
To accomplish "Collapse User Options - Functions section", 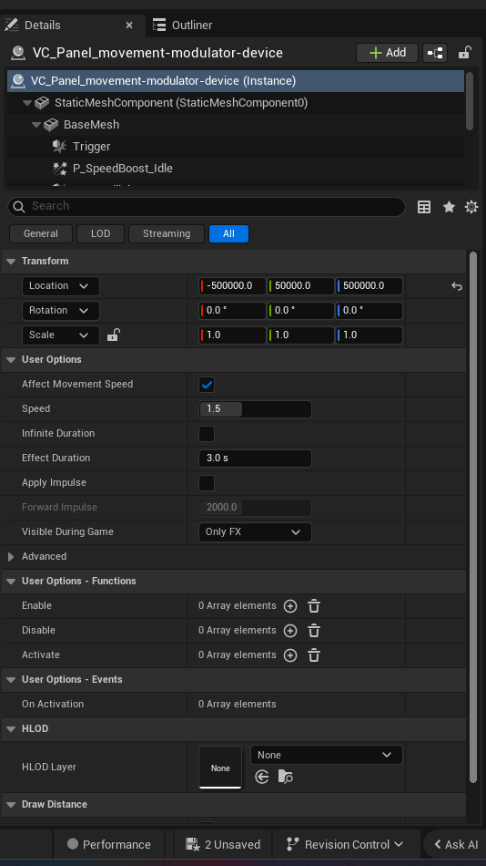I will 11,581.
